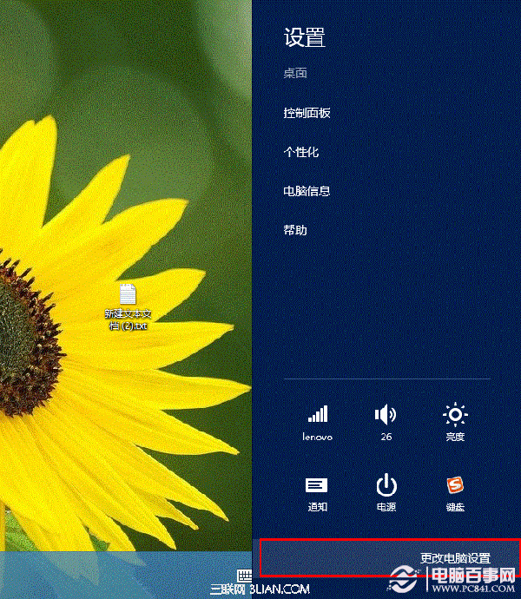Open 个性化 (Personalization)
Viewport: 521px width, 599px height.
300,152
